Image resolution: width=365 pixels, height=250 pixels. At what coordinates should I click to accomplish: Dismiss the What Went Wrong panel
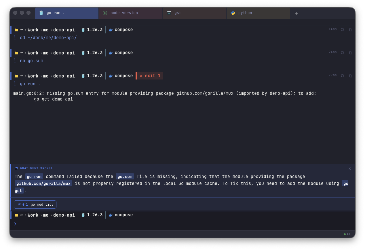pos(350,168)
